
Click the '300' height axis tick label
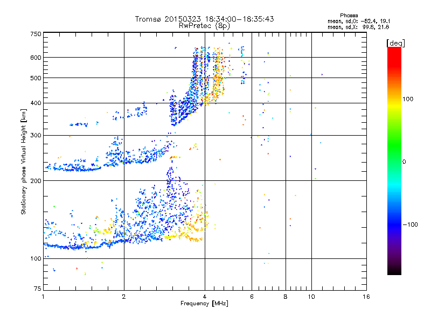pos(36,136)
